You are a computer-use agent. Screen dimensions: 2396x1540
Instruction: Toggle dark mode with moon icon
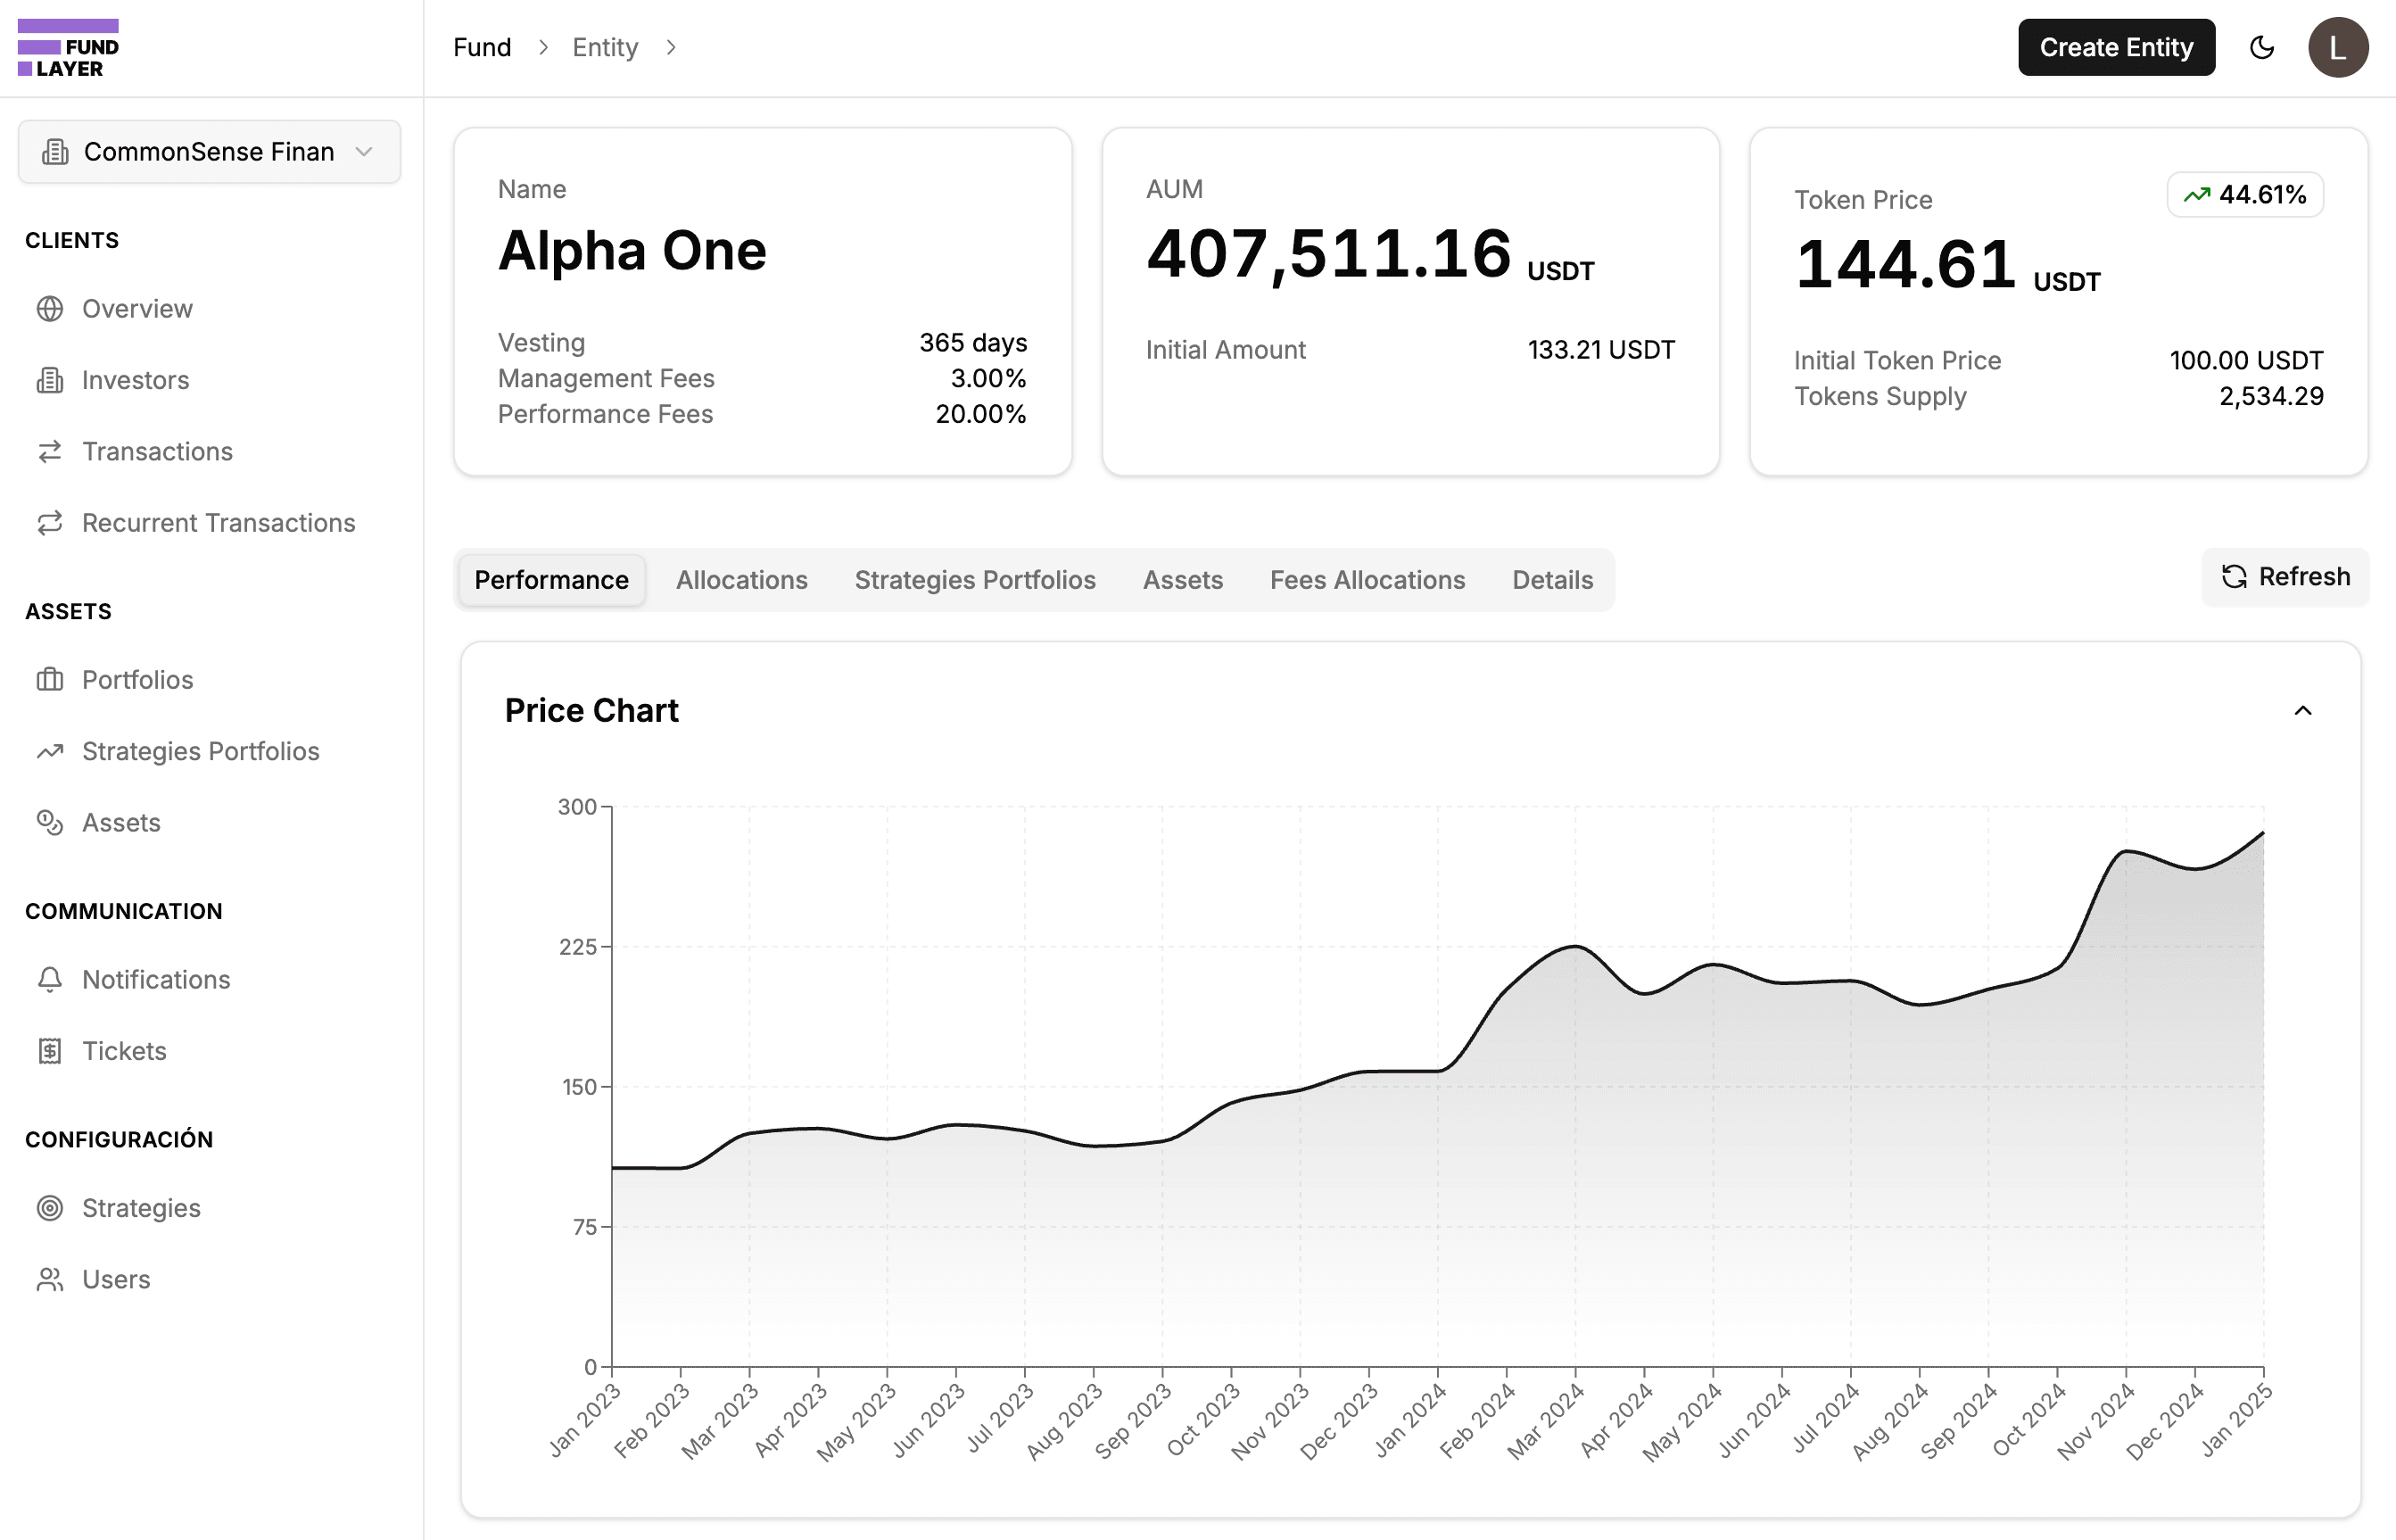tap(2262, 47)
